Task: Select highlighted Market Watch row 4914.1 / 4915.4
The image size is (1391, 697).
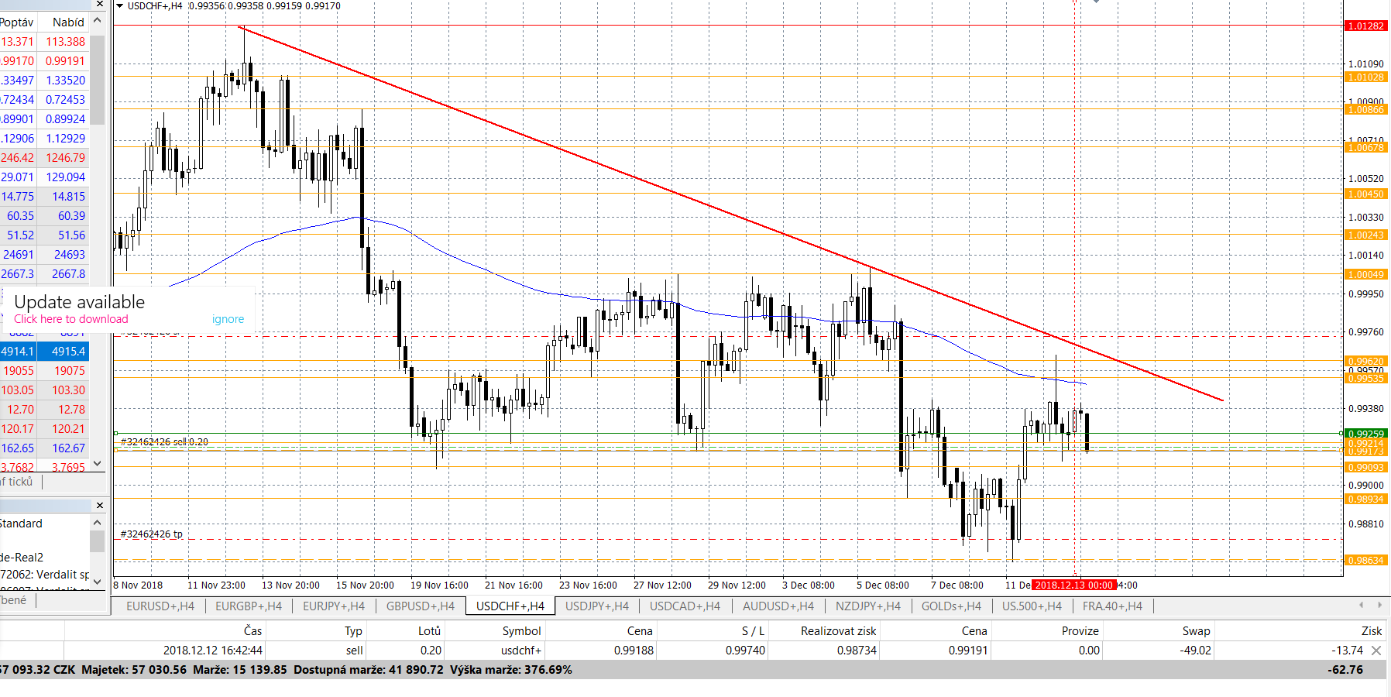Action: [44, 352]
